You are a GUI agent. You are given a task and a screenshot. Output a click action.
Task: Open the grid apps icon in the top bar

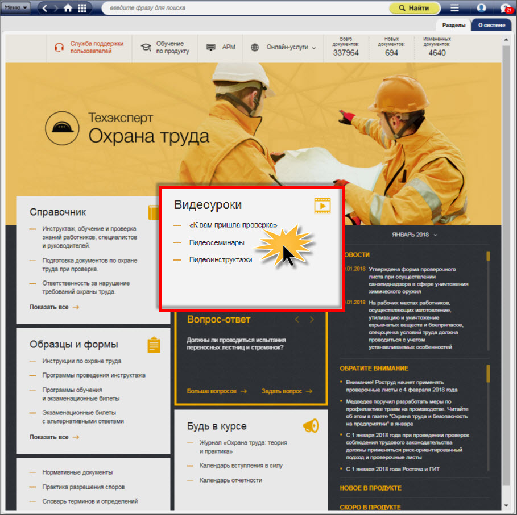(x=82, y=9)
